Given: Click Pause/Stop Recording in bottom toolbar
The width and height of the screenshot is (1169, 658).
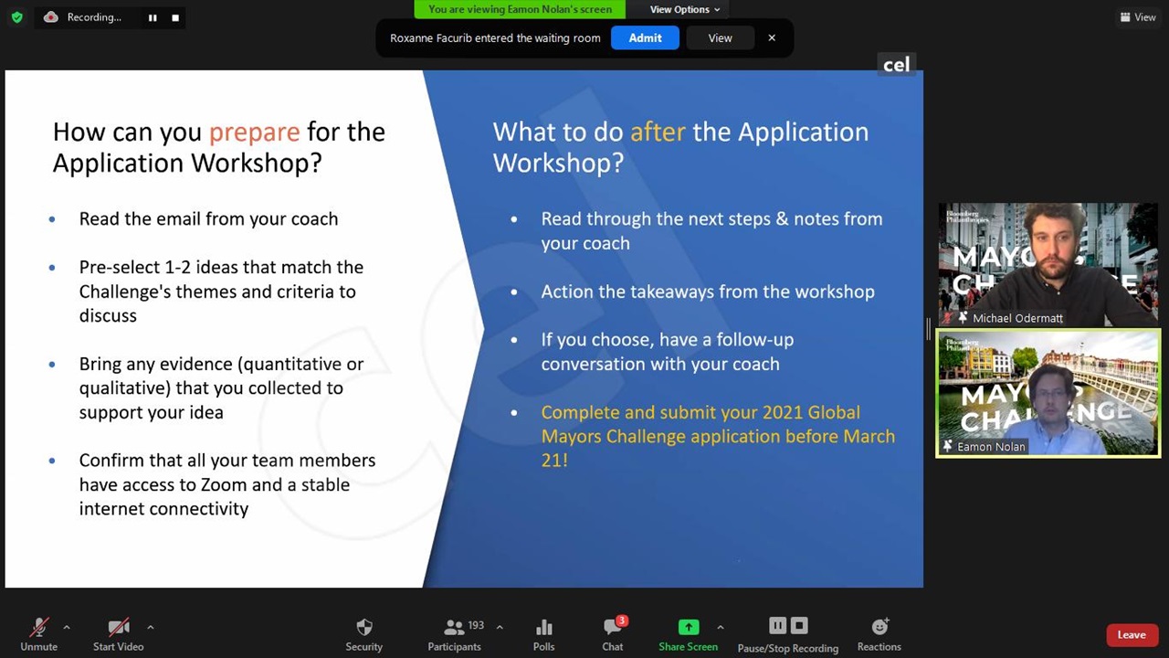Looking at the screenshot, I should (x=787, y=627).
